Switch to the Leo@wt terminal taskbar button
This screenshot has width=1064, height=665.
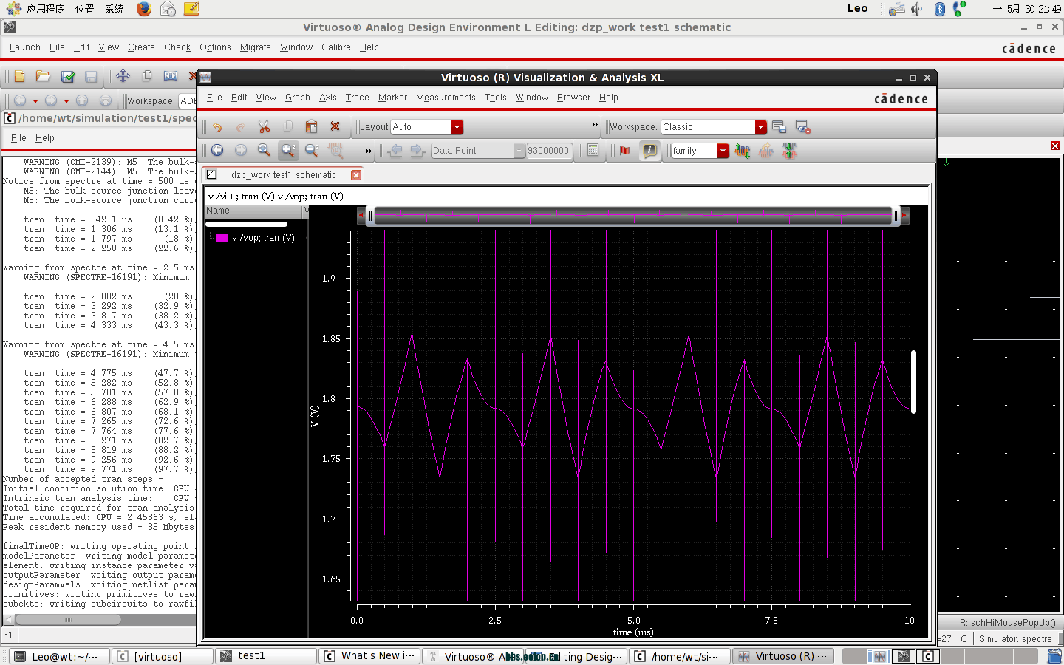coord(61,656)
